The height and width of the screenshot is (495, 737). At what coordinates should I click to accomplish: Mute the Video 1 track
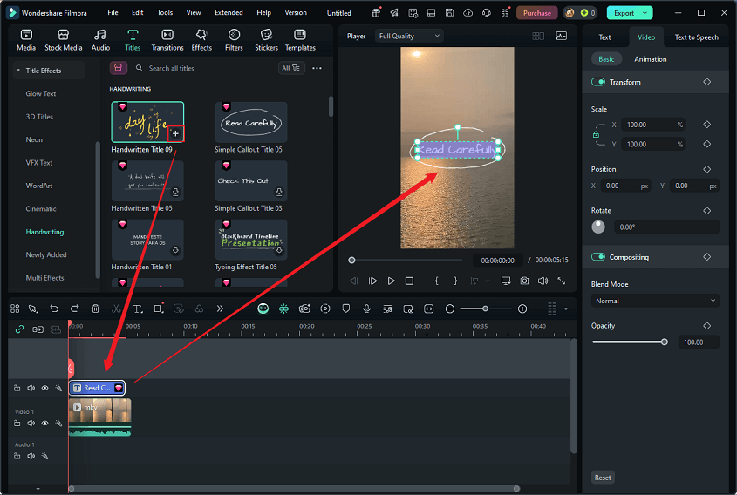click(31, 424)
